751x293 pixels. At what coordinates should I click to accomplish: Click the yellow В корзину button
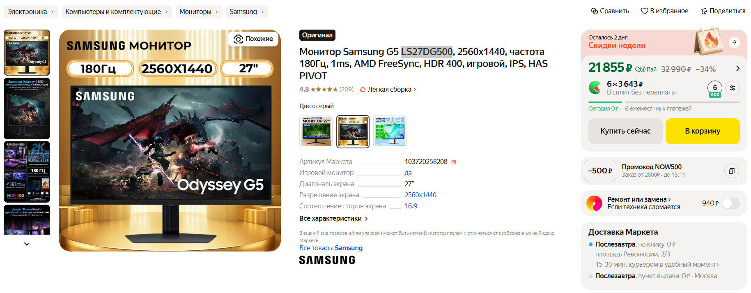703,131
